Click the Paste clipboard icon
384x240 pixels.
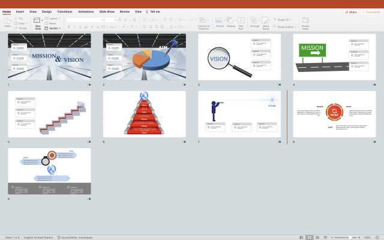click(x=7, y=21)
